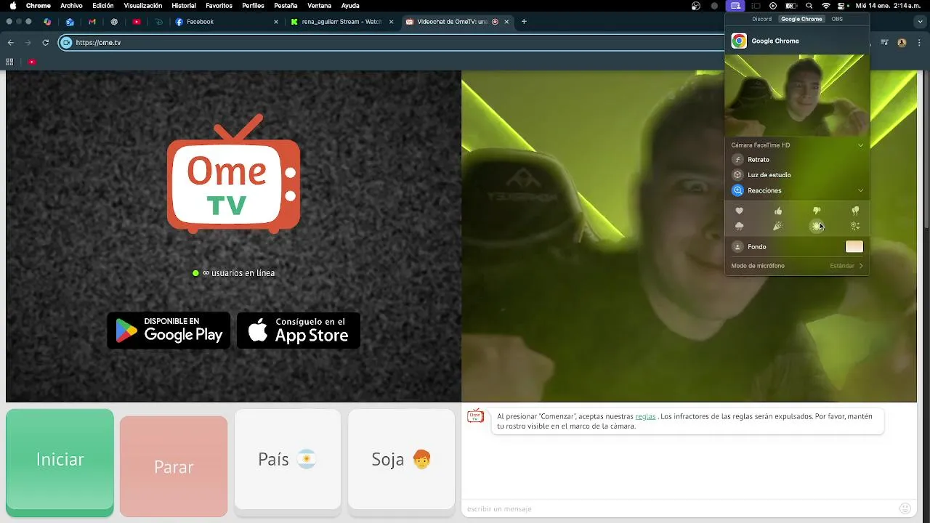Send the thumbs up reaction
The height and width of the screenshot is (523, 930).
778,211
